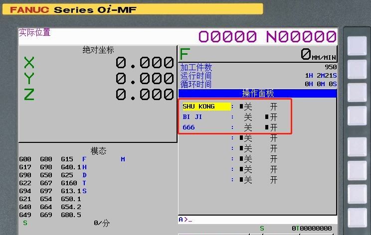Click the blue M modal letter
The height and width of the screenshot is (235, 371).
tap(123, 159)
